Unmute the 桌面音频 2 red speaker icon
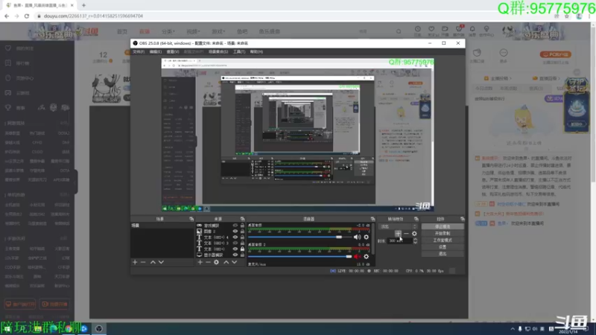This screenshot has width=596, height=335. click(x=357, y=256)
